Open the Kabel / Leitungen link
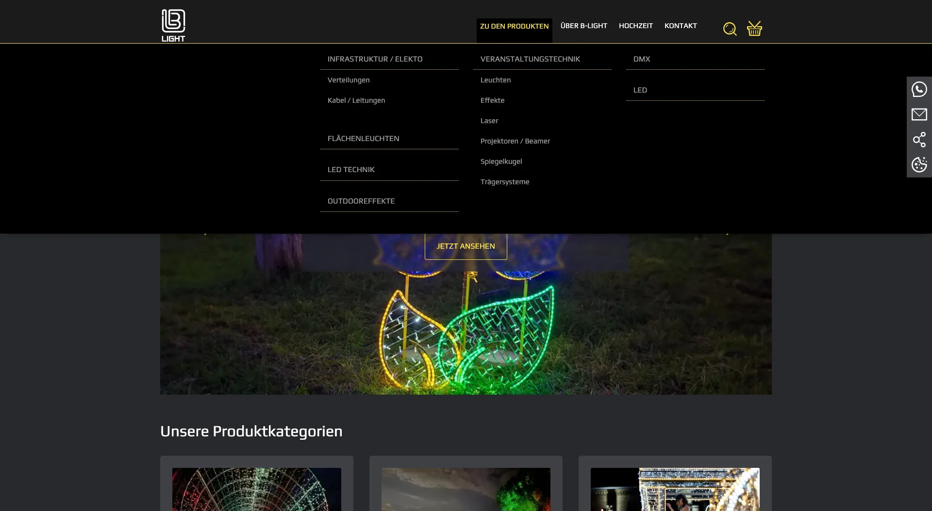 (356, 100)
